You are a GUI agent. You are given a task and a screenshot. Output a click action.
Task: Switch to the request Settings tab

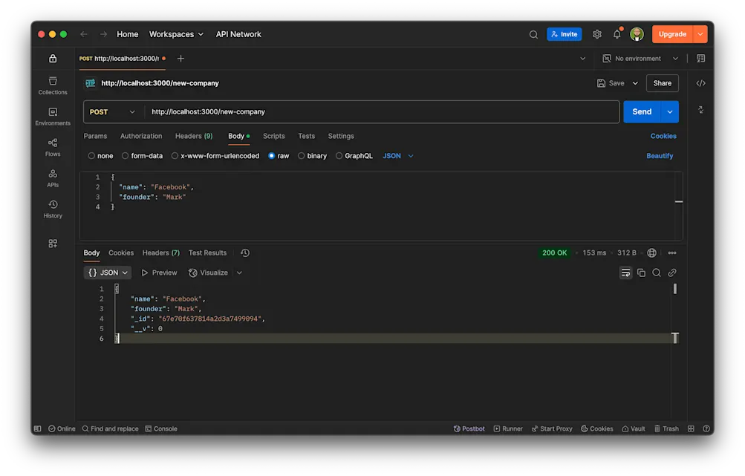tap(341, 136)
